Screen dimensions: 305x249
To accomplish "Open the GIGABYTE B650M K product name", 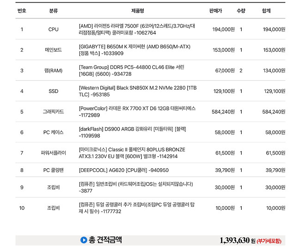I will pyautogui.click(x=134, y=50).
